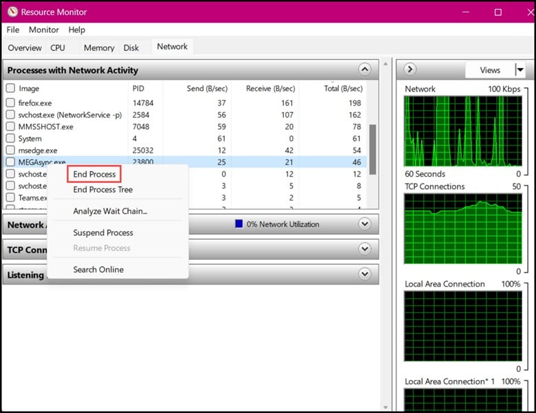This screenshot has height=413, width=536.
Task: Expand the Listening Ports section chevron
Action: tap(365, 274)
